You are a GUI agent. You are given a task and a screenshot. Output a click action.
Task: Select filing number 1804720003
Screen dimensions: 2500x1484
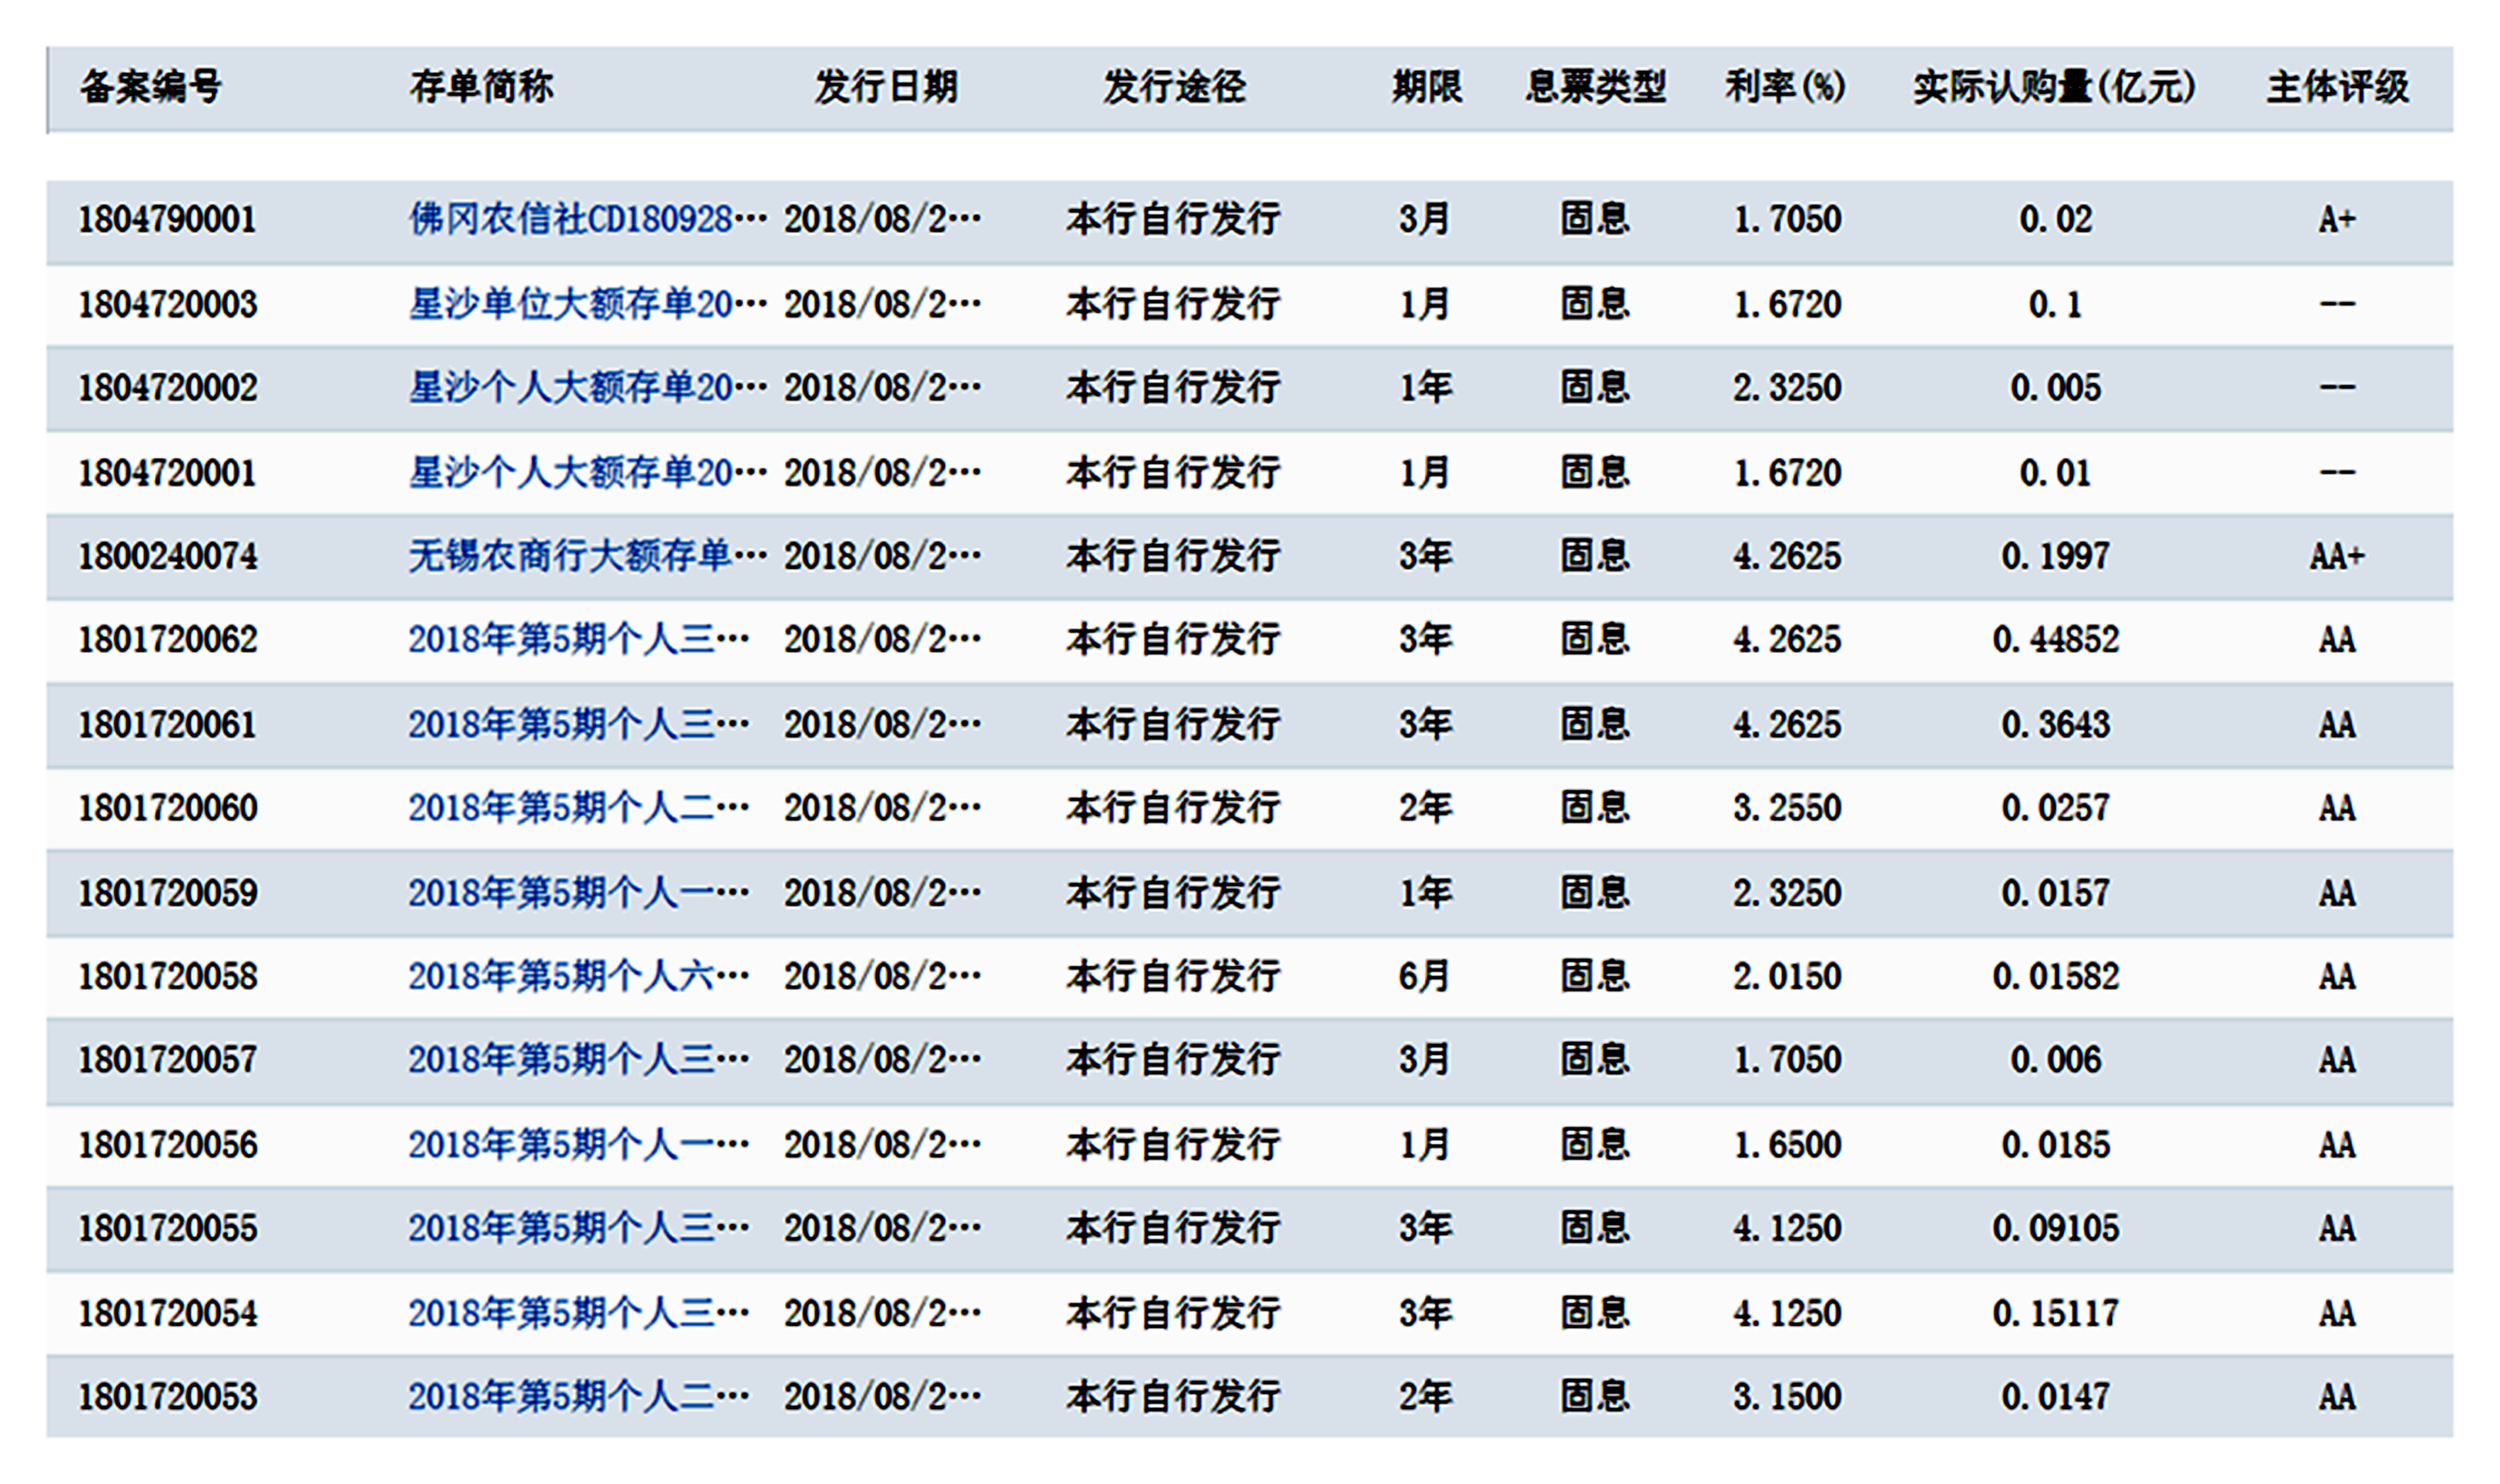tap(168, 304)
